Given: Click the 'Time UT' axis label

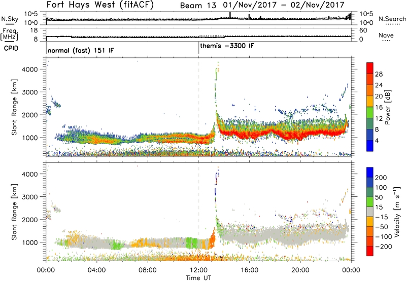Looking at the screenshot, I should point(198,277).
